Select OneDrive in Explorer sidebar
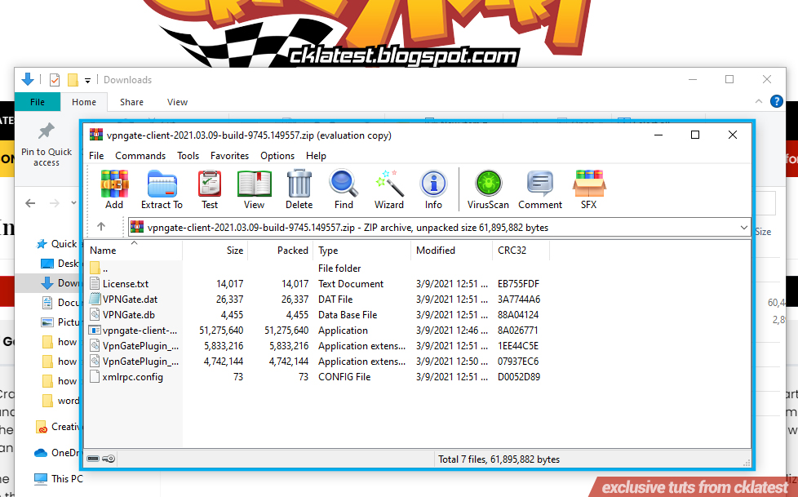798x497 pixels. click(57, 453)
